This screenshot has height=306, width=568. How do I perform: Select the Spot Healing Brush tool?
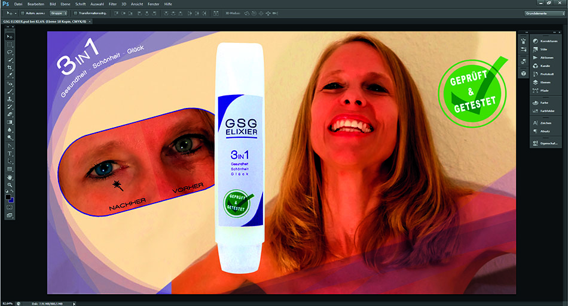tap(10, 84)
